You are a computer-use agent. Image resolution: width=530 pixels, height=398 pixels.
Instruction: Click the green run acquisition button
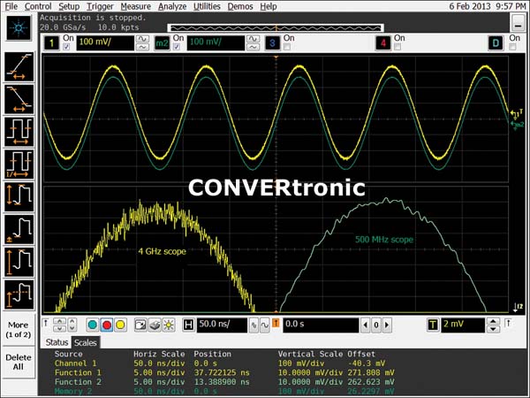pyautogui.click(x=92, y=325)
